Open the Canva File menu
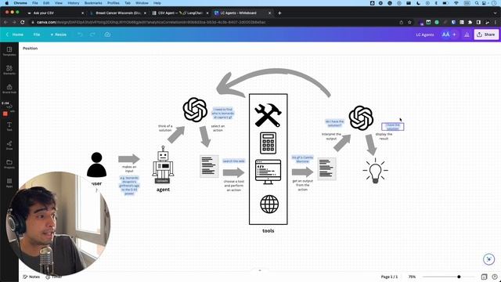Image resolution: width=501 pixels, height=282 pixels. pos(37,34)
